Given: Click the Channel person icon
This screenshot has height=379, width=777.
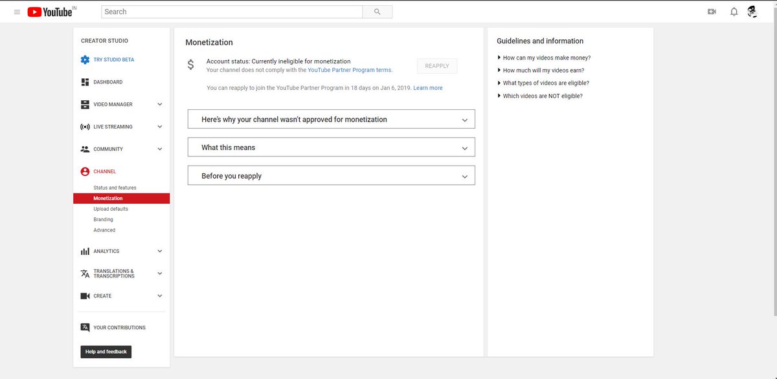Looking at the screenshot, I should click(x=85, y=171).
